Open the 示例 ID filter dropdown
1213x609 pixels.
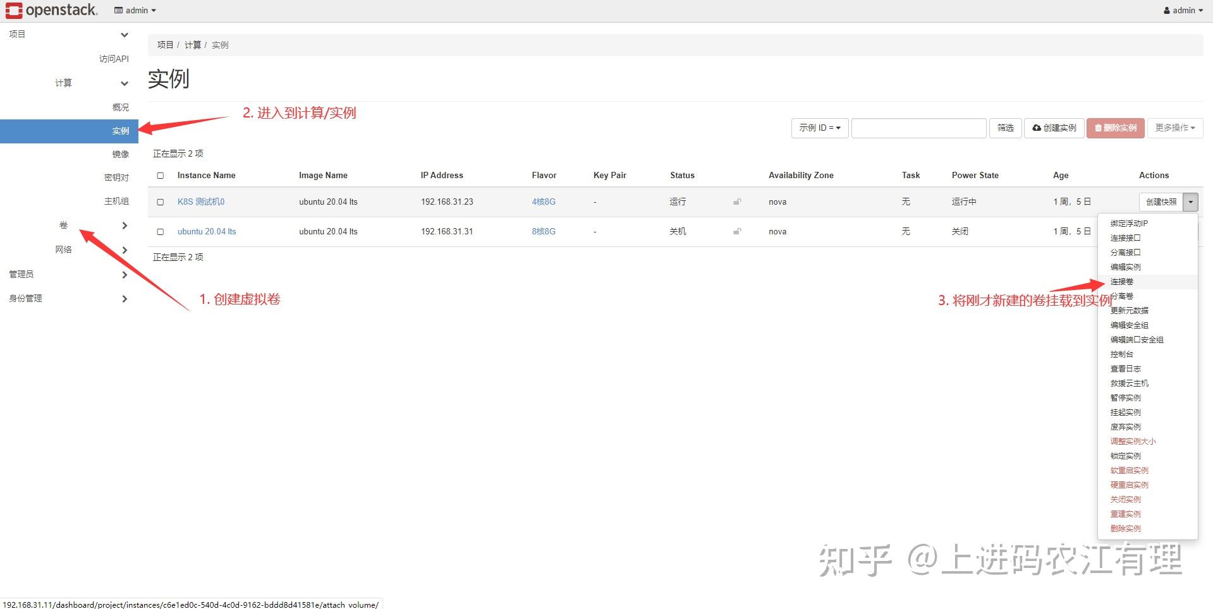(819, 128)
